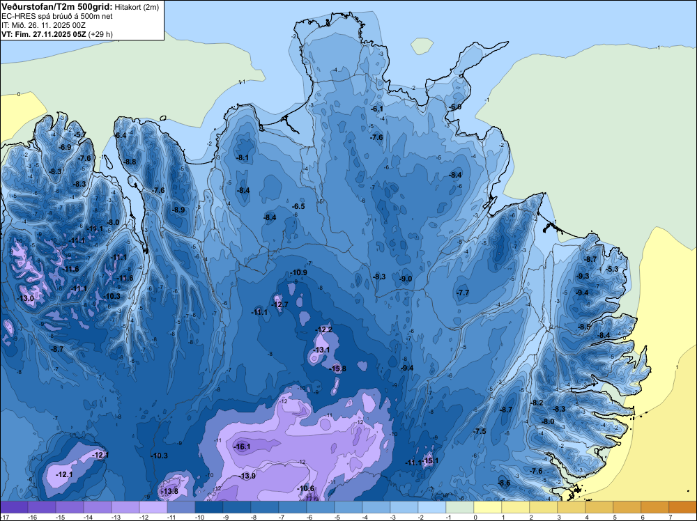Click the -9.3 temperature label
This screenshot has width=697, height=521.
[x=582, y=277]
